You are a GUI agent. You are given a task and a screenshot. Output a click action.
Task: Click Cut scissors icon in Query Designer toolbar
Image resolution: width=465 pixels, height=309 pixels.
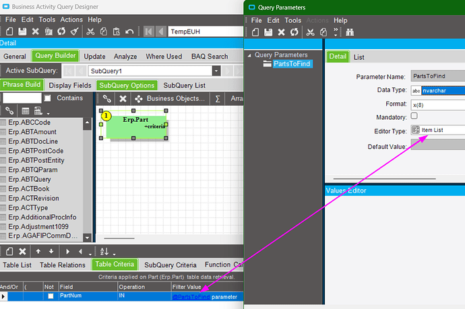coord(90,32)
